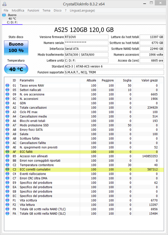The height and width of the screenshot is (235, 168).
Task: Select the Totale GB scritti nella NAND (TLC) row text
Action: [x=43, y=209]
